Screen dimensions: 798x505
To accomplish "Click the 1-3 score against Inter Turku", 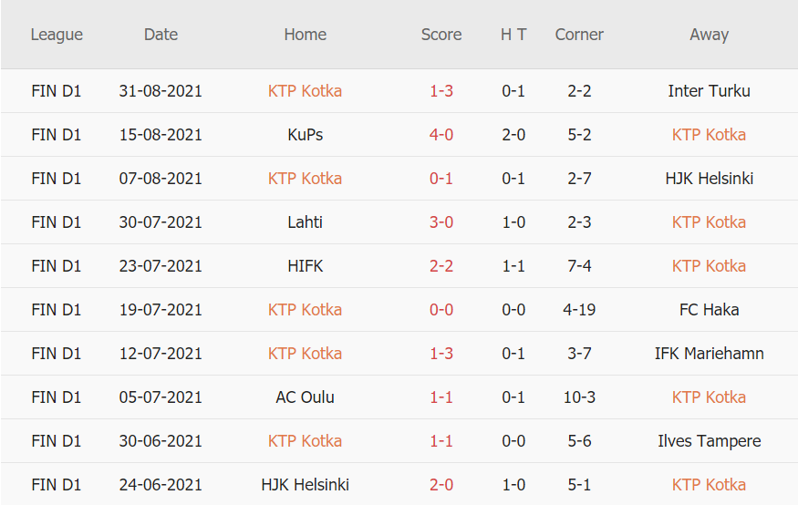I will click(441, 91).
